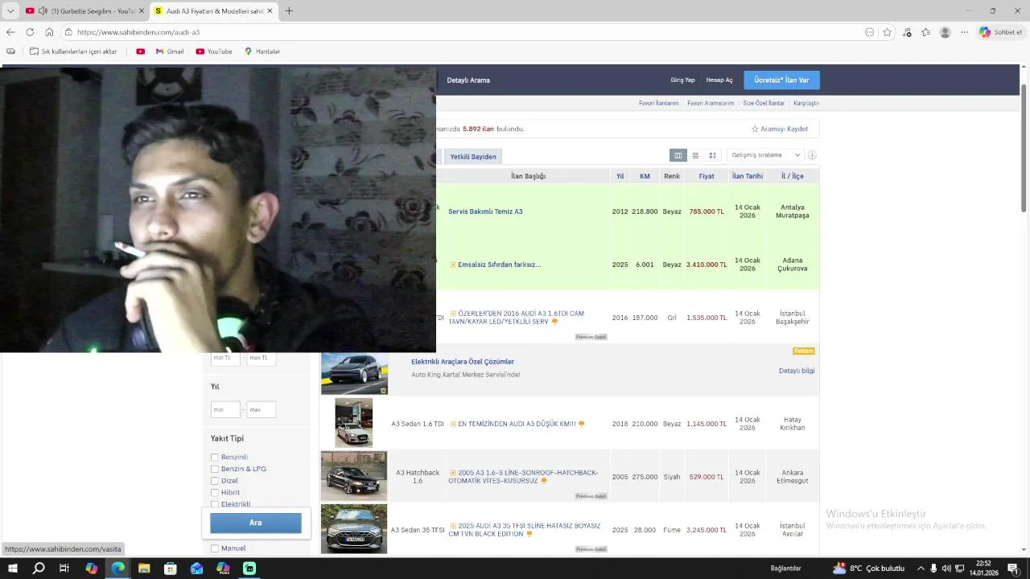Open browser favorites list icon

[926, 32]
